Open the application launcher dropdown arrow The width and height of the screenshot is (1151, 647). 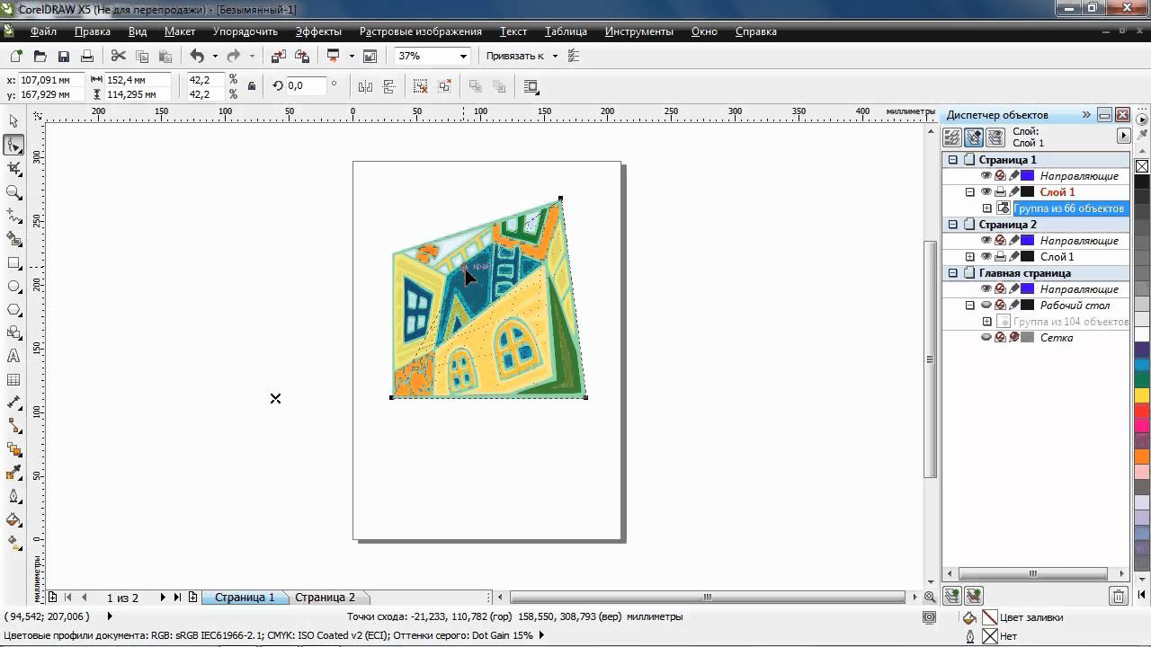pyautogui.click(x=352, y=56)
